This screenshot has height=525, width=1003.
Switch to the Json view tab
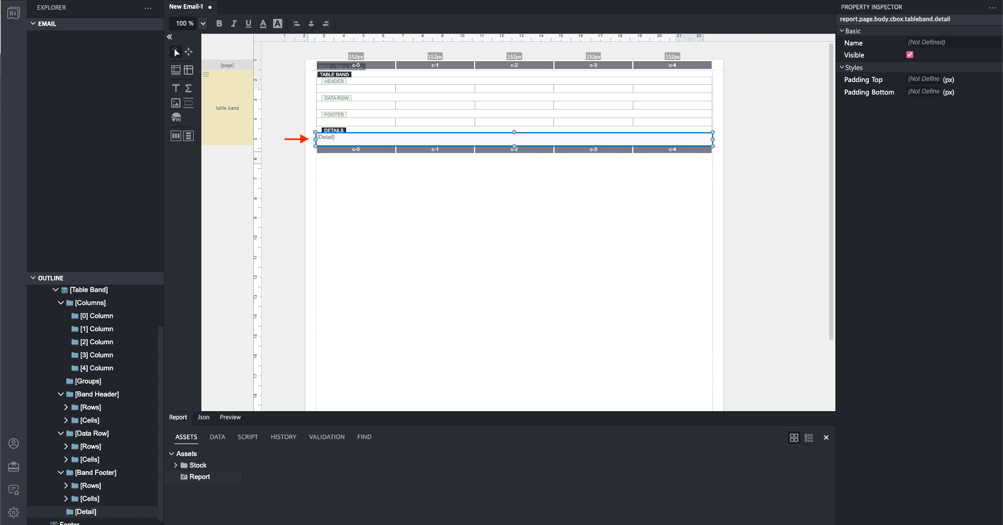203,417
